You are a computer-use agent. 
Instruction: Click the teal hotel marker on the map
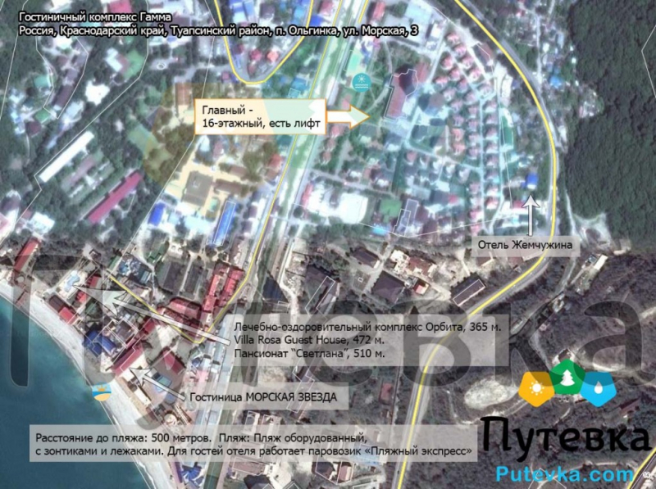click(x=360, y=82)
